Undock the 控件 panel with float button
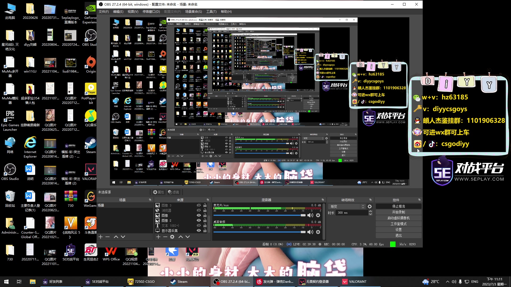This screenshot has width=511, height=287. click(x=419, y=200)
